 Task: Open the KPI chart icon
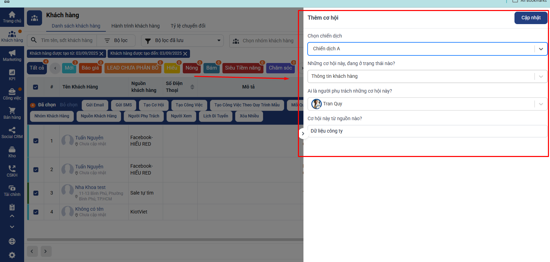point(12,73)
